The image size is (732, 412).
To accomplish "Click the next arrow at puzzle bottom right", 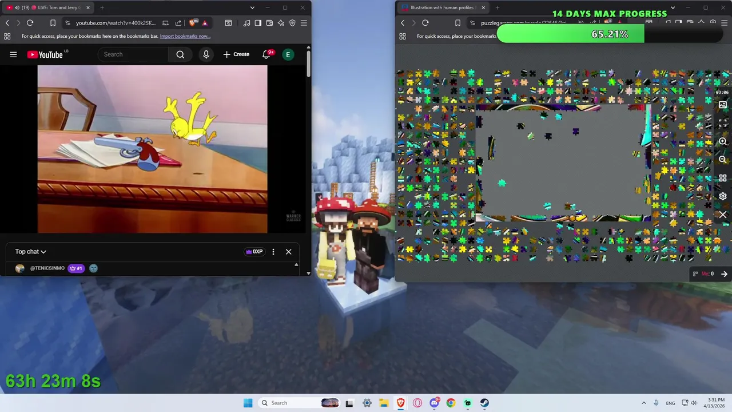I will (724, 274).
